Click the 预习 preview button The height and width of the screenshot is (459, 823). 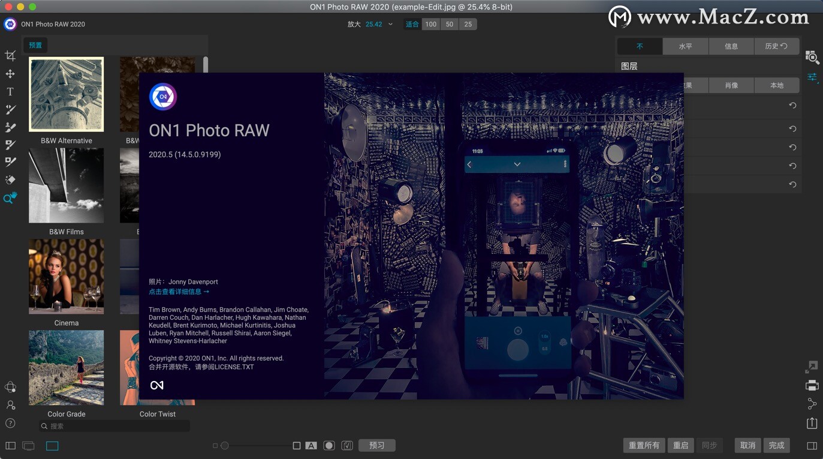pyautogui.click(x=377, y=445)
